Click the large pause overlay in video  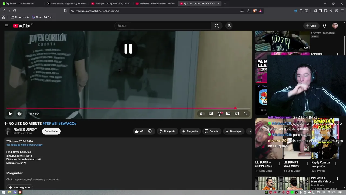pyautogui.click(x=128, y=49)
